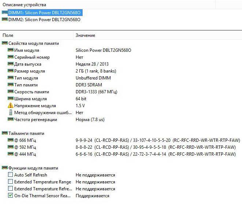
Task: Select DIMM2: Silicon Power DBLT2GN568O entry
Action: (x=44, y=20)
